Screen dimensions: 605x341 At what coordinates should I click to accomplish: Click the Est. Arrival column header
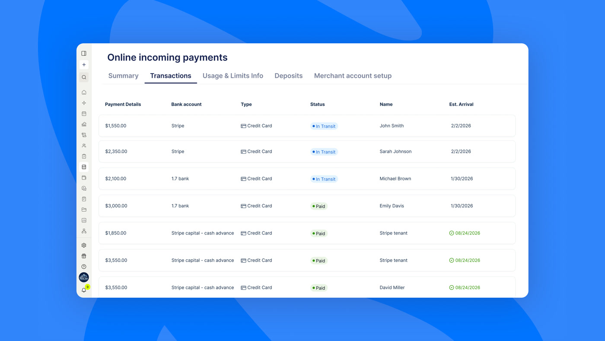tap(461, 104)
